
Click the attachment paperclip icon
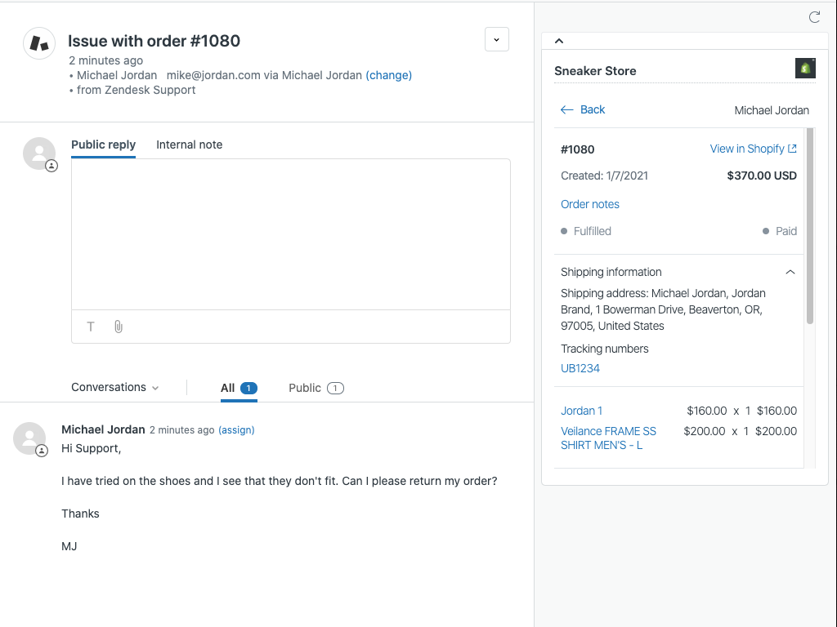pyautogui.click(x=118, y=327)
